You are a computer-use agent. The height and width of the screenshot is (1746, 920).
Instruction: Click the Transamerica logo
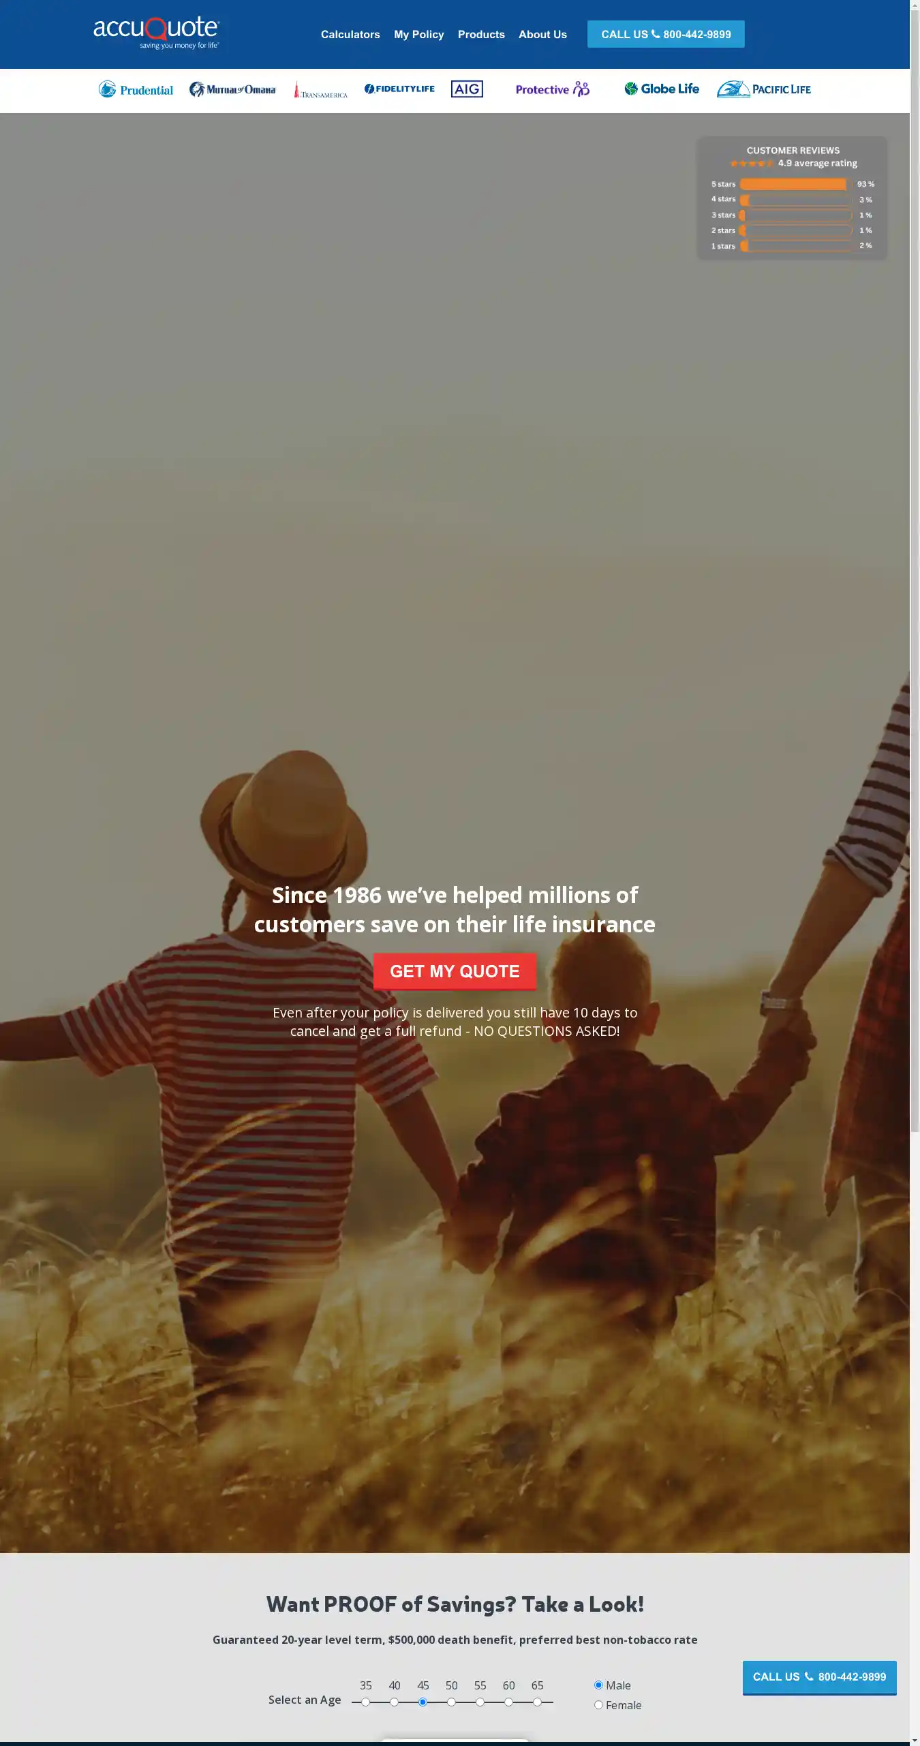[320, 90]
